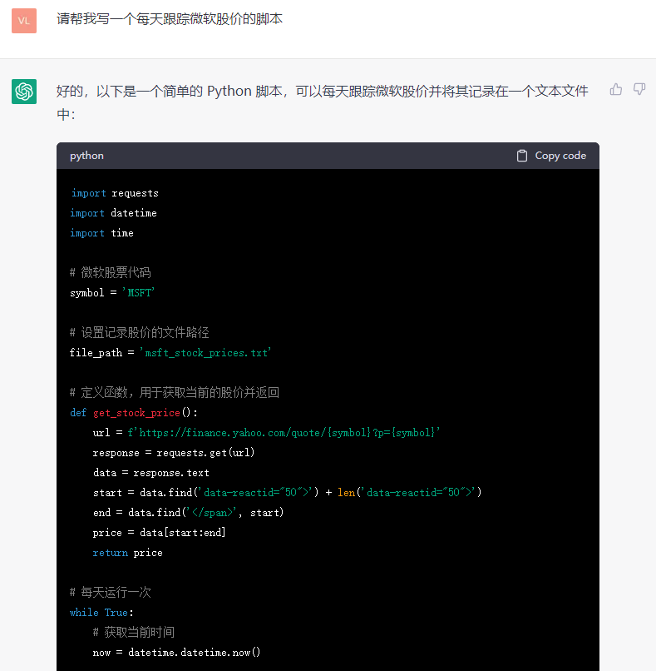Click the 'return price' statement
The image size is (656, 671).
click(x=127, y=553)
